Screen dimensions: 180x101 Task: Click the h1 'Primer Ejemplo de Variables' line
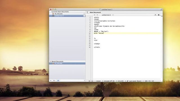(109, 26)
